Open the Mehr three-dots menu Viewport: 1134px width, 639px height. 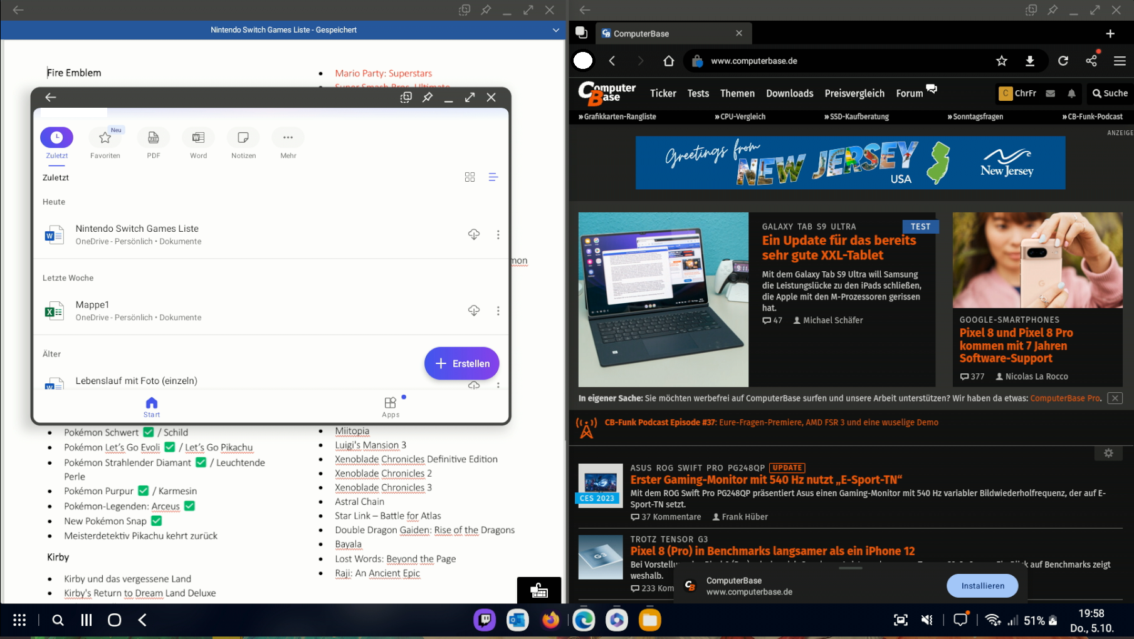tap(288, 143)
